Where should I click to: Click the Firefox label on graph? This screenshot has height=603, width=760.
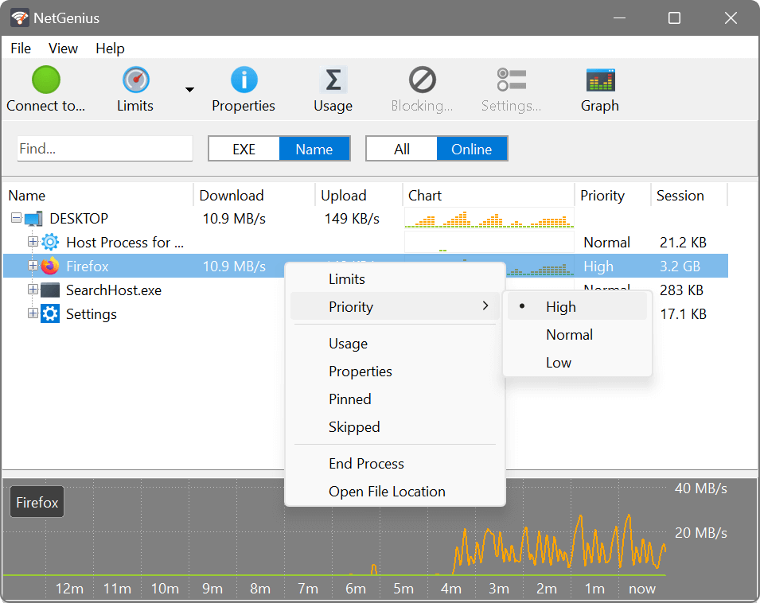37,502
